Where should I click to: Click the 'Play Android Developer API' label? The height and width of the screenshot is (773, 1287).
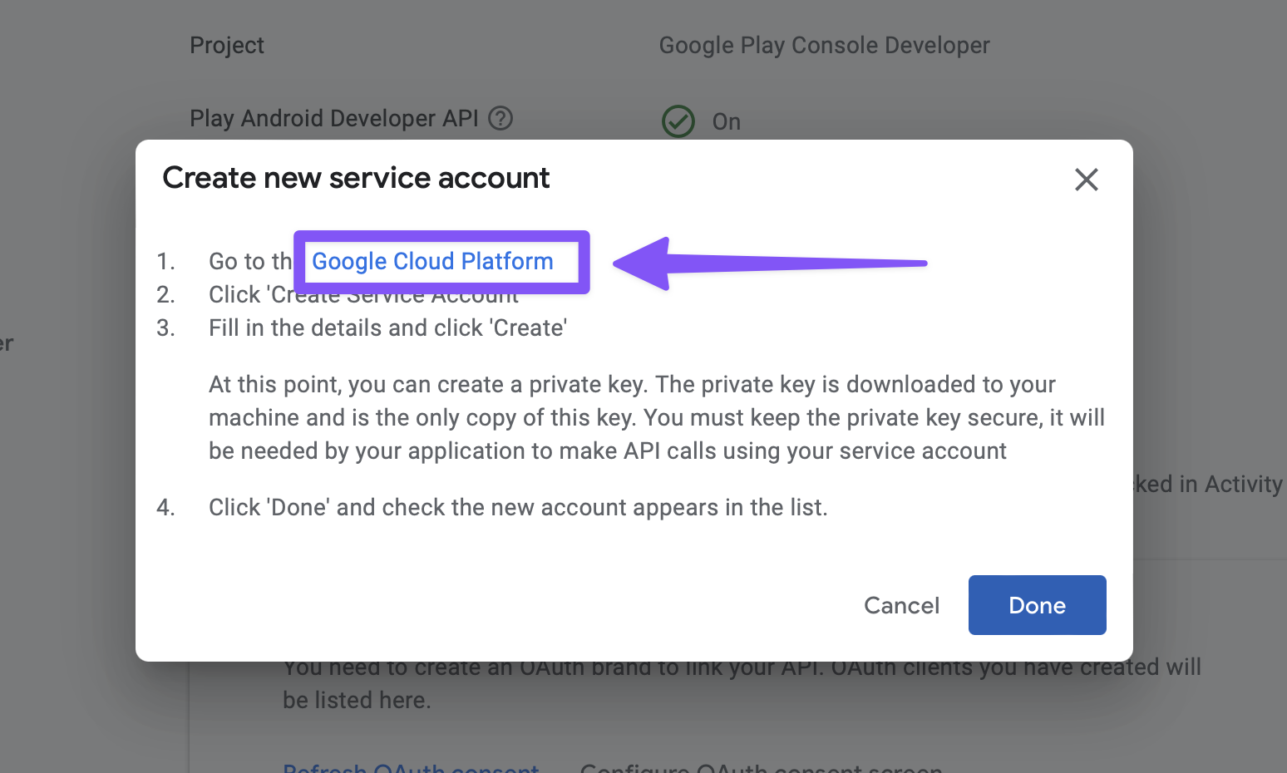point(334,118)
